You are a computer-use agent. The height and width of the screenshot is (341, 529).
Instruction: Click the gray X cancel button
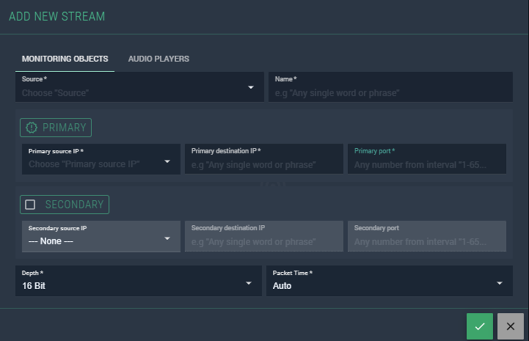pyautogui.click(x=510, y=326)
